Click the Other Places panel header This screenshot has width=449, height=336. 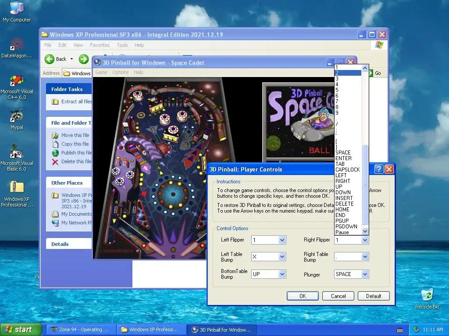pyautogui.click(x=69, y=182)
